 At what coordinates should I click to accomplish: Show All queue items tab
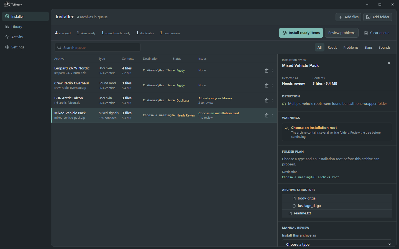(319, 47)
